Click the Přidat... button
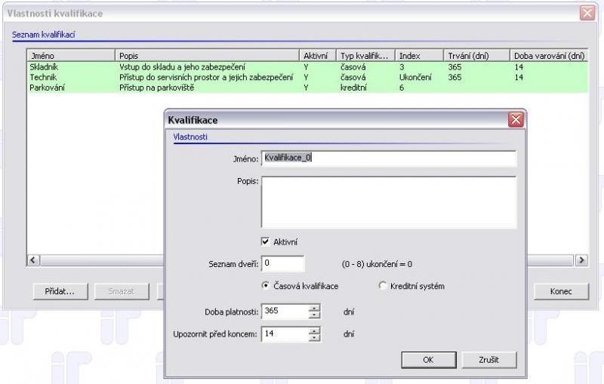 (x=60, y=291)
